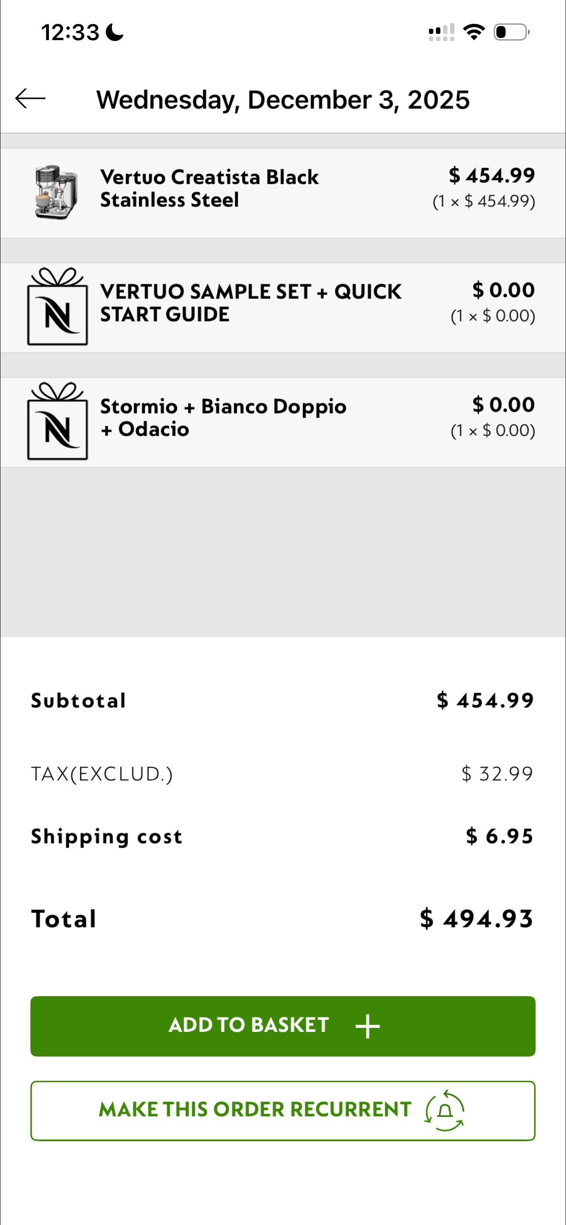Tap the plus icon in Add to Basket
Screen dimensions: 566x1225
point(367,1026)
